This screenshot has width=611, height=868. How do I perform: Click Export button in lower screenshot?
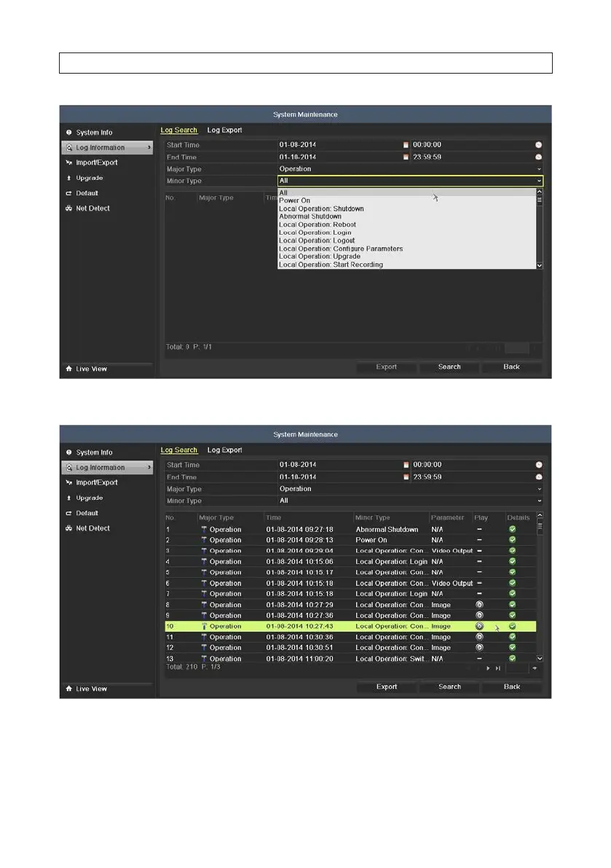[x=387, y=687]
